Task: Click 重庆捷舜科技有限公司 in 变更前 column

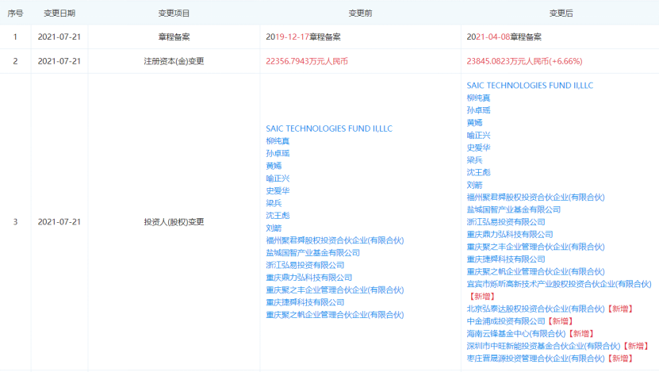Action: pyautogui.click(x=305, y=302)
